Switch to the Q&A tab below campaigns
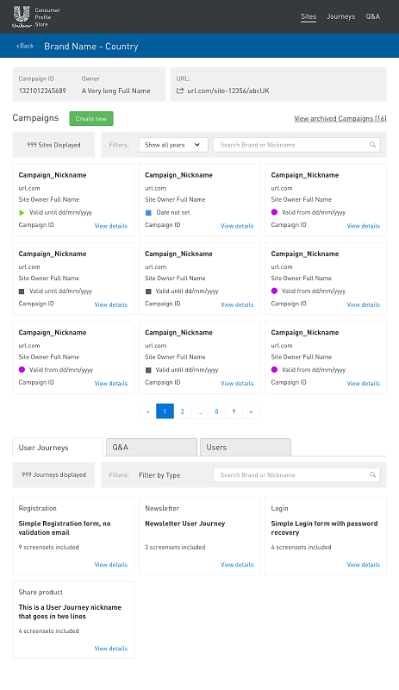This screenshot has width=399, height=690. point(152,447)
